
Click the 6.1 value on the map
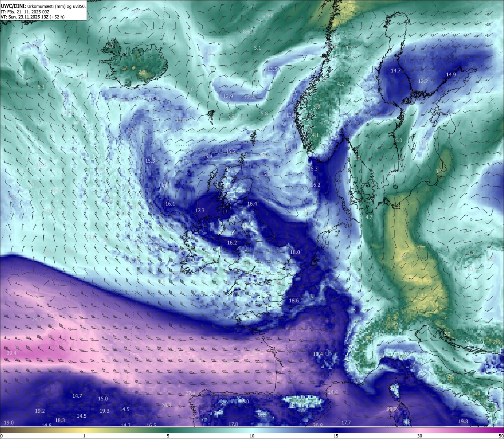coord(41,87)
